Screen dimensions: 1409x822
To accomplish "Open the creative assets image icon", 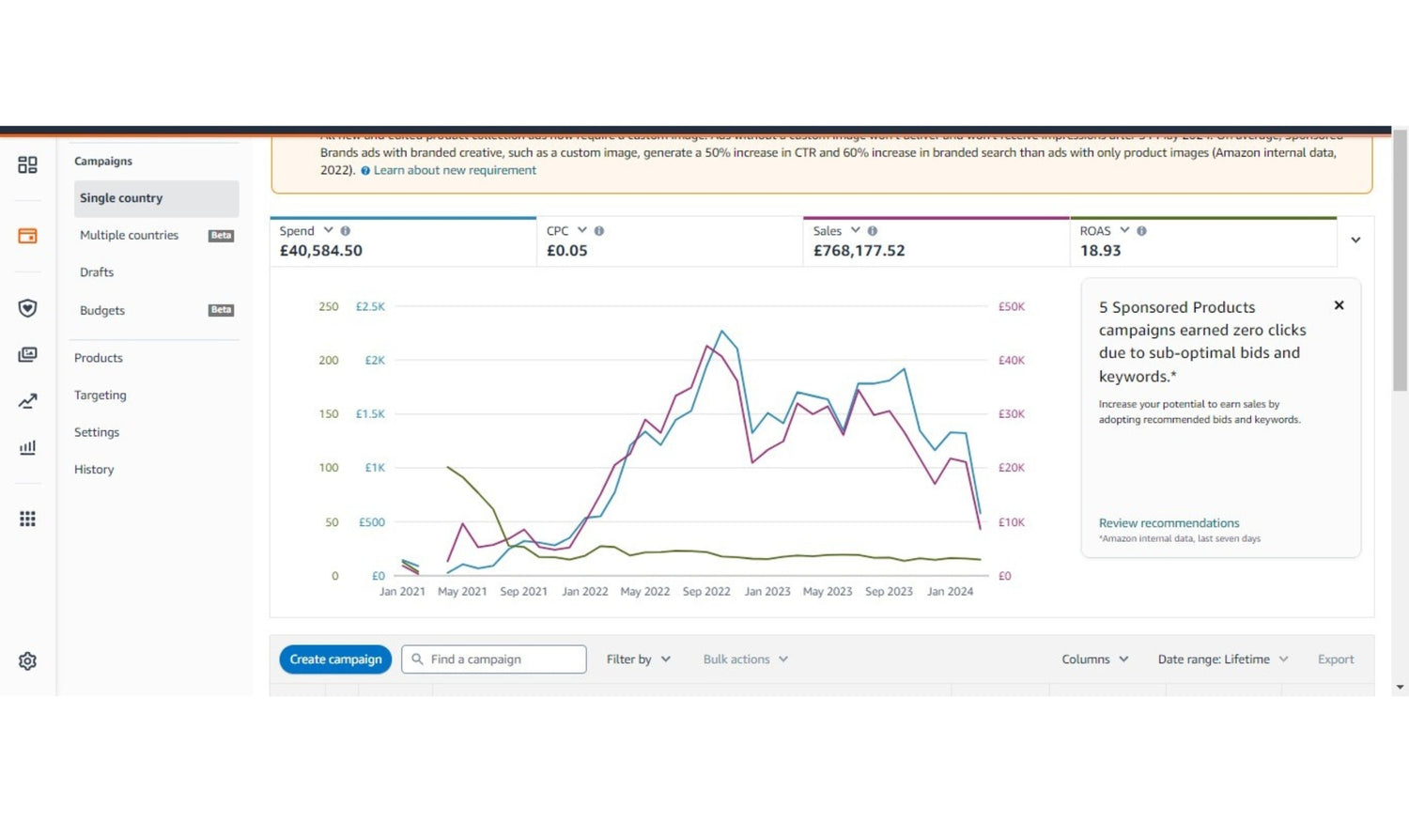I will (27, 354).
